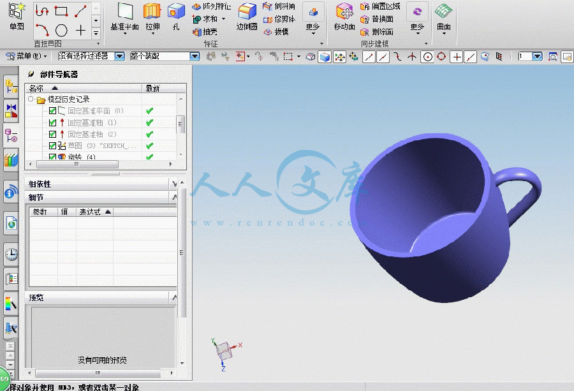Select the Profile curve sketch tool
The width and height of the screenshot is (574, 391).
42,11
